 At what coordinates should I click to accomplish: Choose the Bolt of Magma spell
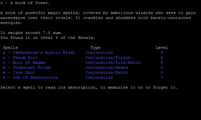[x=24, y=62]
